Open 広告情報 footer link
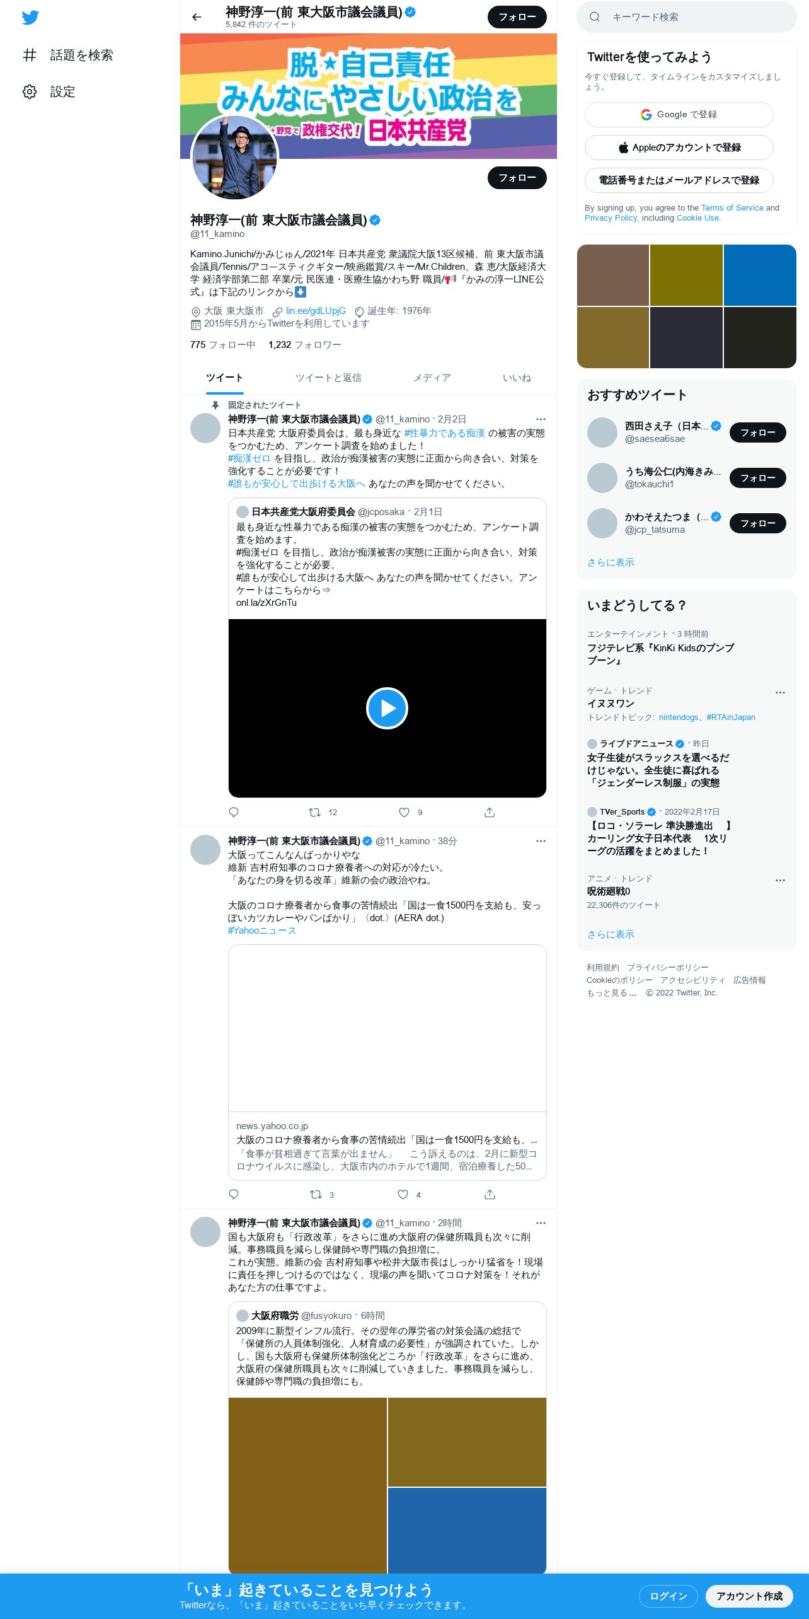This screenshot has height=1619, width=809. [x=750, y=980]
